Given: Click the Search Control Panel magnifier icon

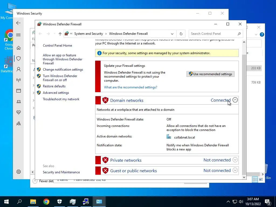Looking at the screenshot, I should [x=239, y=34].
